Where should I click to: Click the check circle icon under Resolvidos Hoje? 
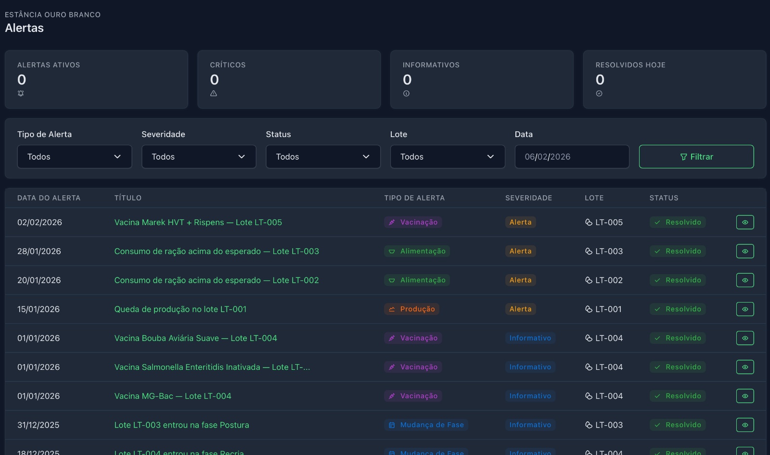599,93
